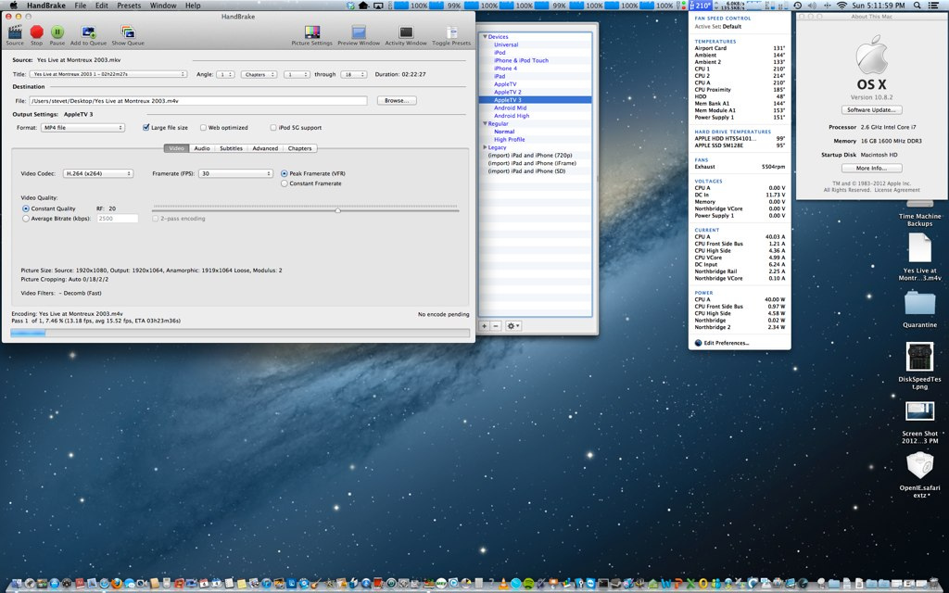Image resolution: width=949 pixels, height=593 pixels.
Task: Open the Framerate (FPS) dropdown
Action: click(x=236, y=173)
